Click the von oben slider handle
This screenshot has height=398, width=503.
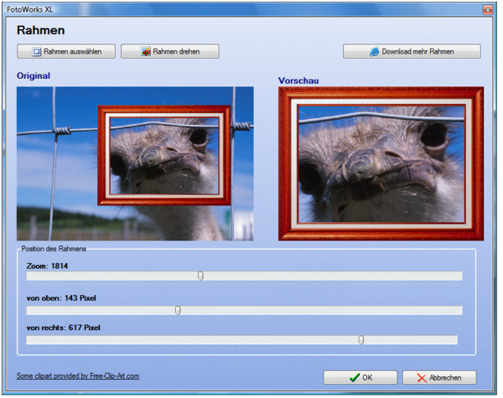tap(178, 310)
